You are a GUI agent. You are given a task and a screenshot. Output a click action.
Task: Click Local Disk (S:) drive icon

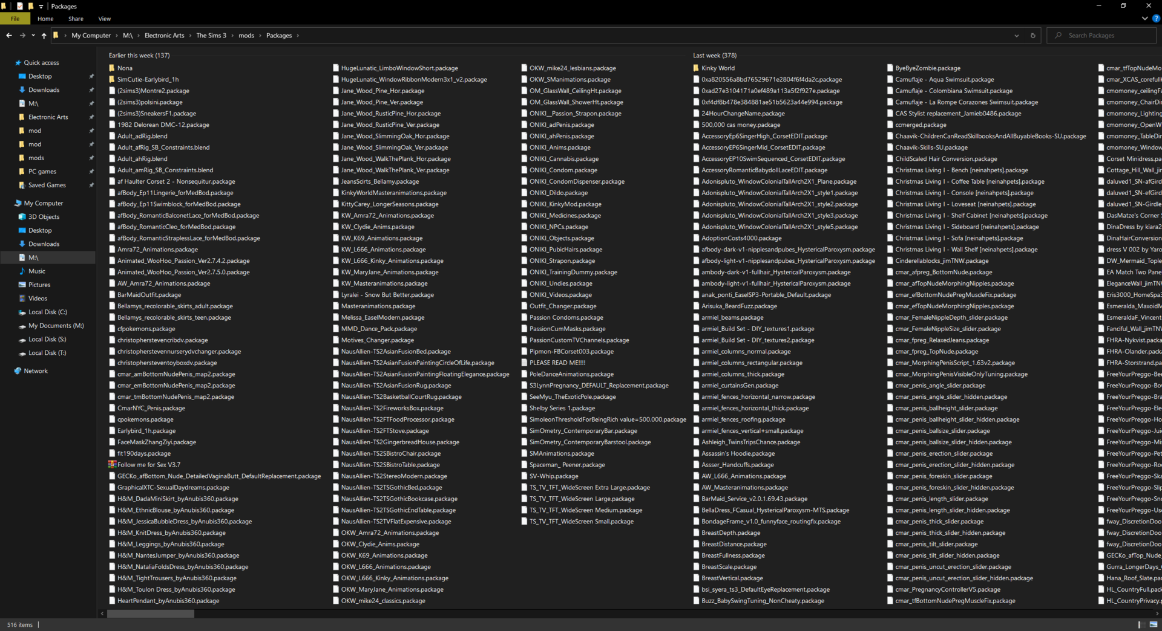pyautogui.click(x=22, y=340)
